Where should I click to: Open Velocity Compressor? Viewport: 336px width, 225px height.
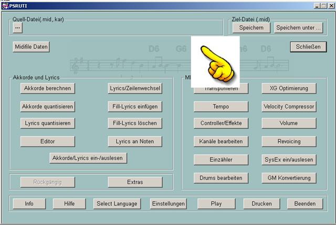tap(289, 107)
